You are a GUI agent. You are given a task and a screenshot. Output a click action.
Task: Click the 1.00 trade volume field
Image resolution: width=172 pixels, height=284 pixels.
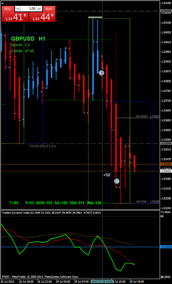pos(29,9)
